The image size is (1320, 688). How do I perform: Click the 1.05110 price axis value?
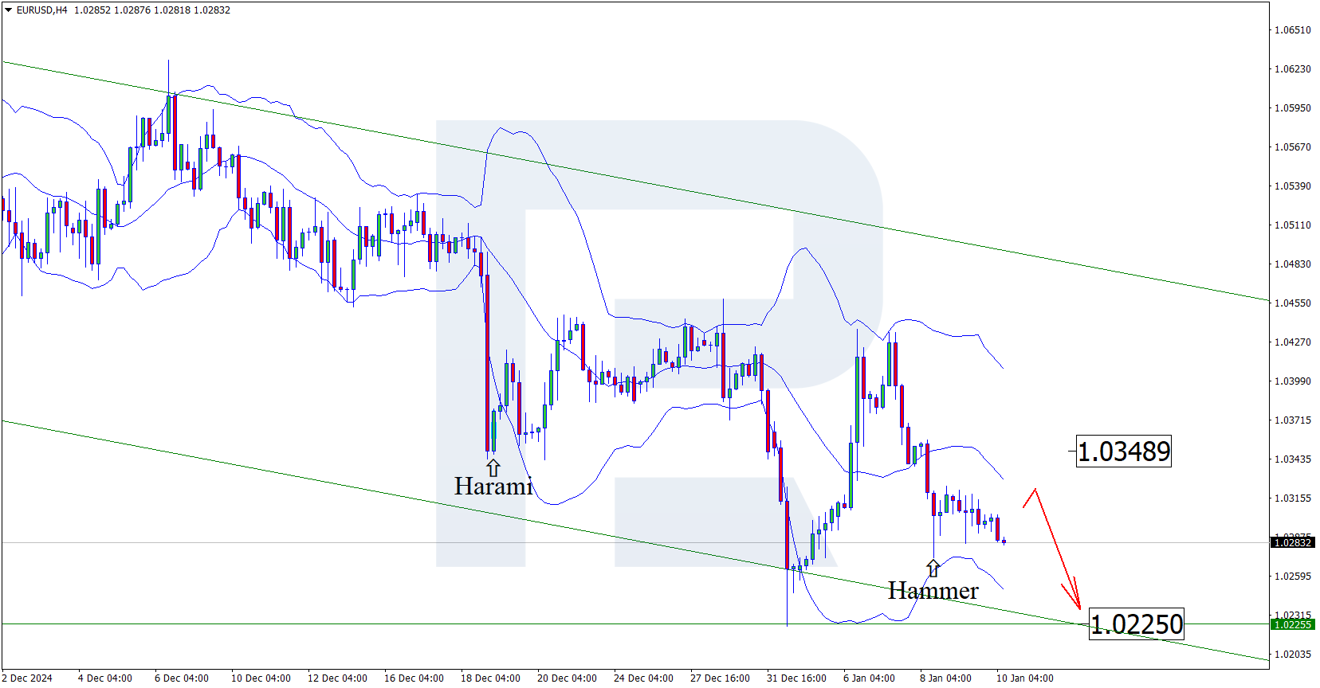pyautogui.click(x=1292, y=225)
